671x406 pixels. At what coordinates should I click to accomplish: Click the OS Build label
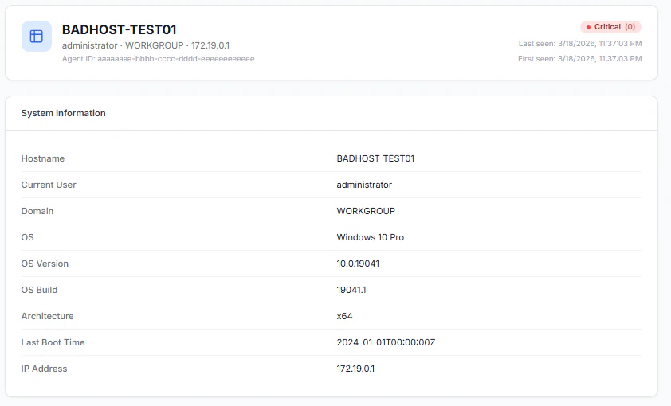pyautogui.click(x=39, y=290)
